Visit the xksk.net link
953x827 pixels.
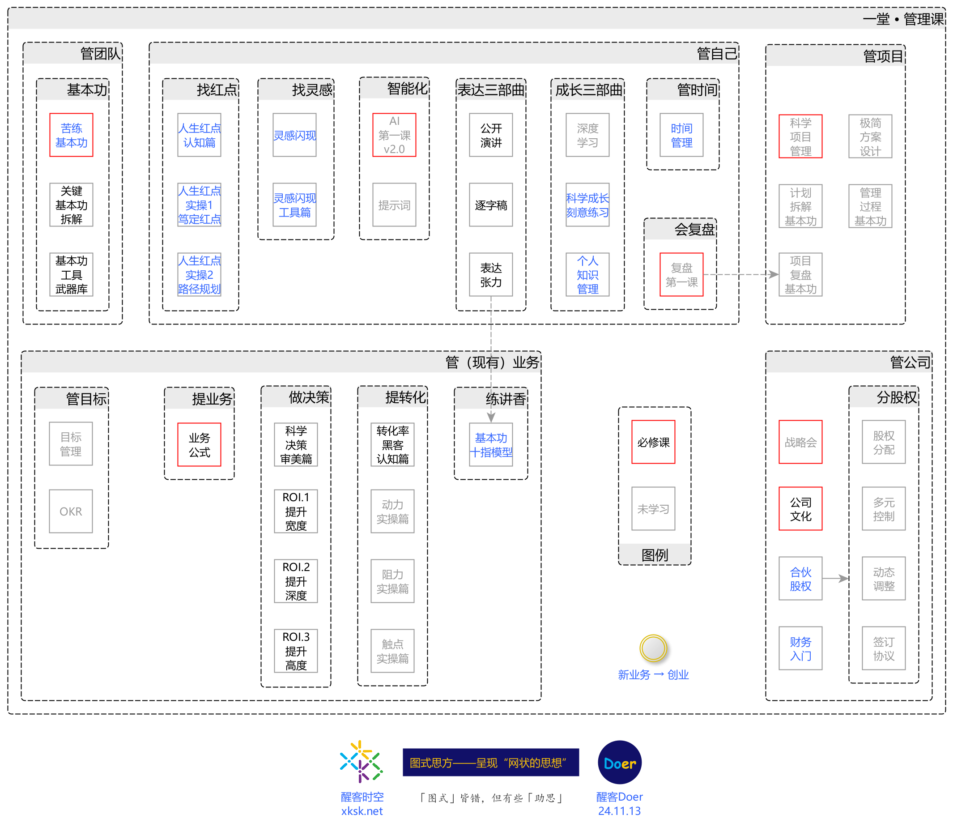click(362, 811)
